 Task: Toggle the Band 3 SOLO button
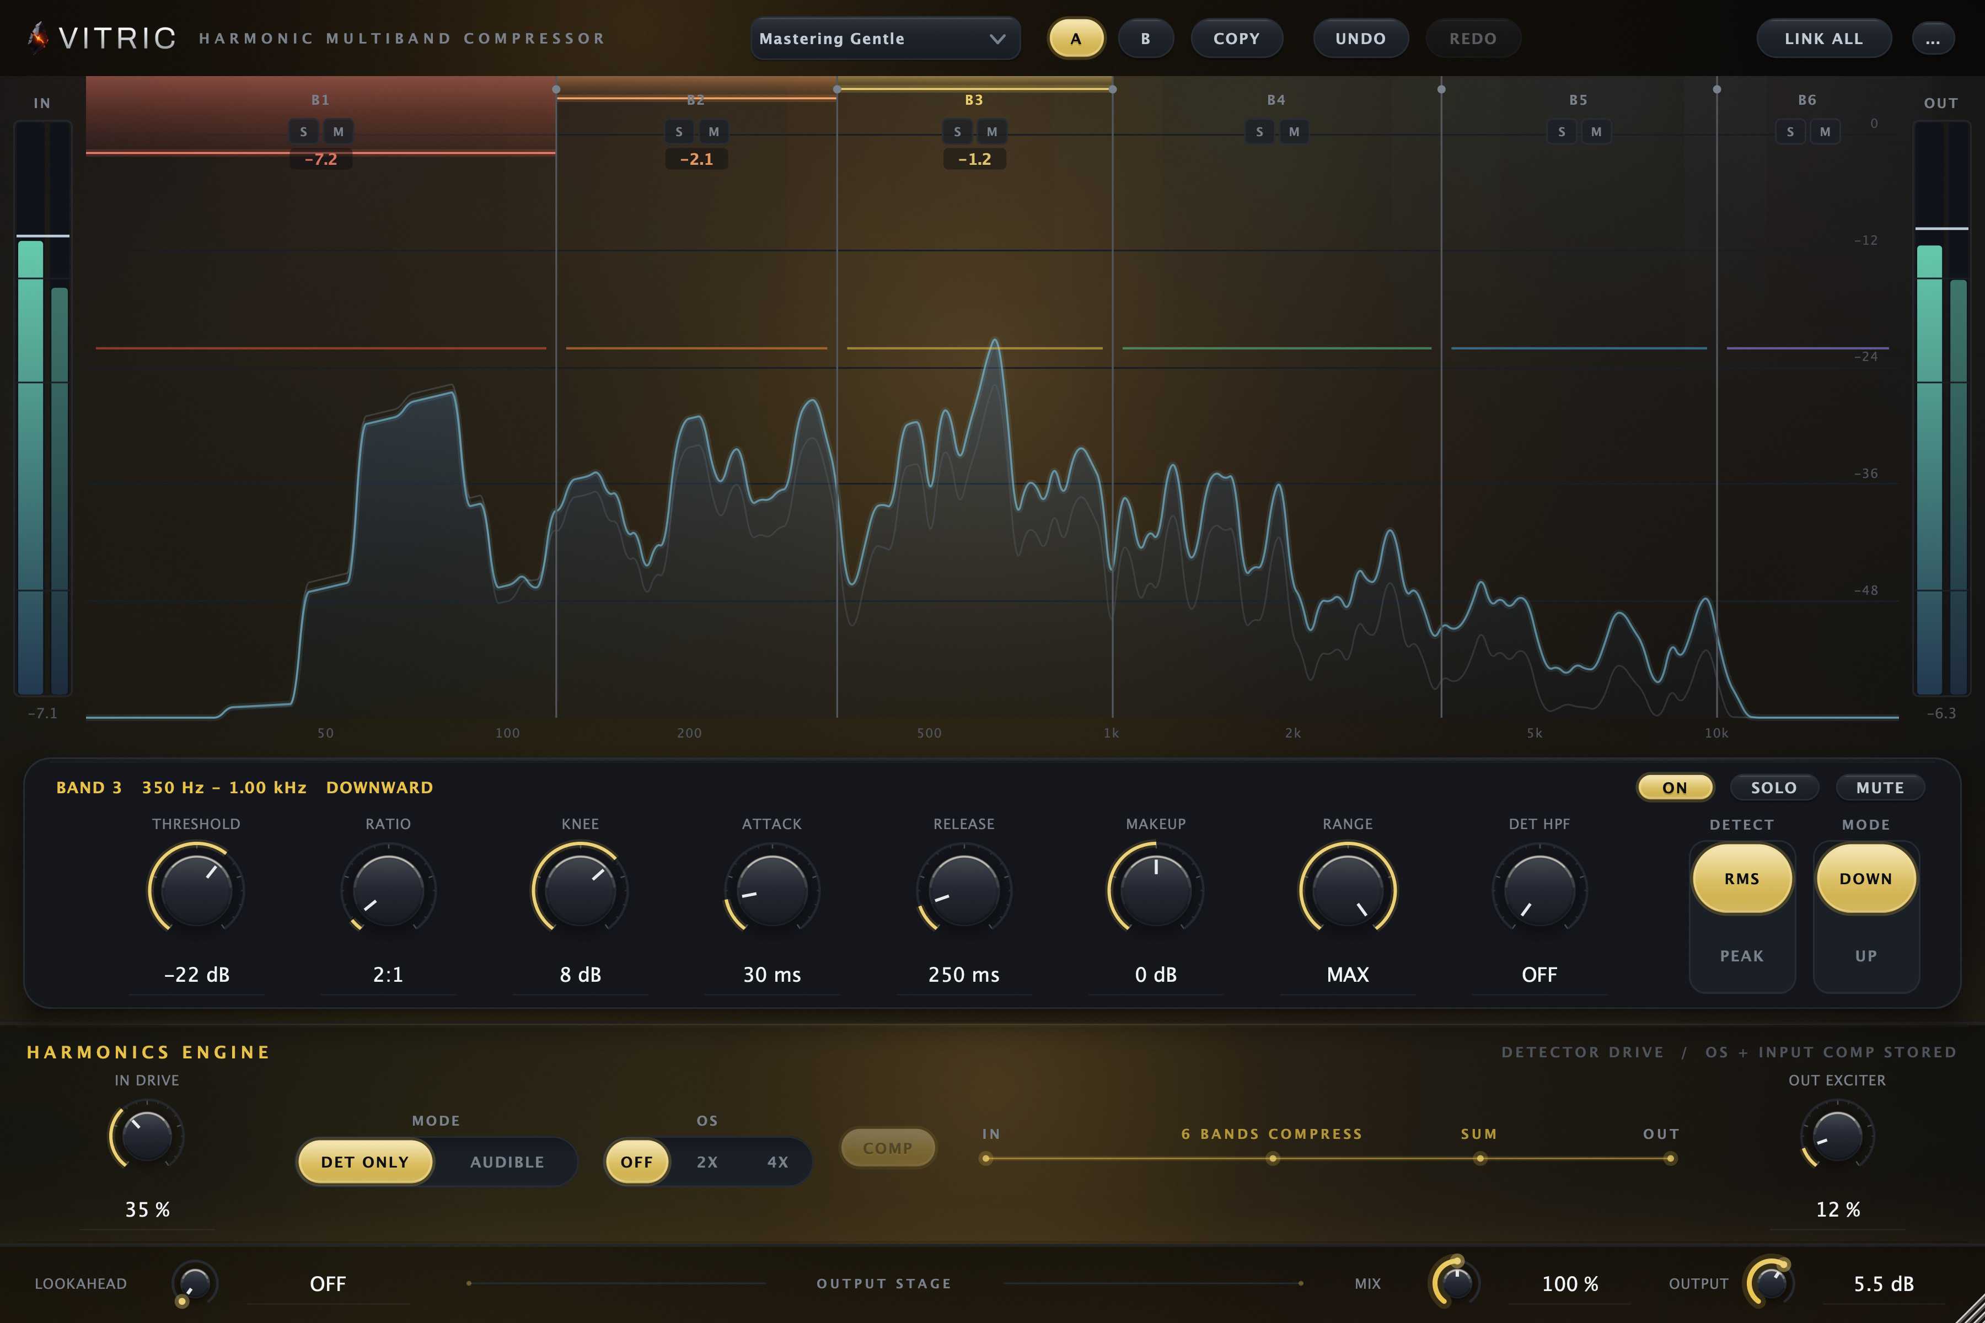[x=1774, y=787]
